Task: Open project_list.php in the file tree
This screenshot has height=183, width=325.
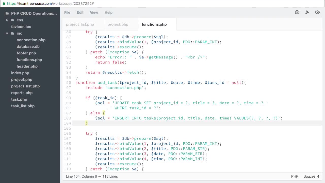Action: coord(25,86)
